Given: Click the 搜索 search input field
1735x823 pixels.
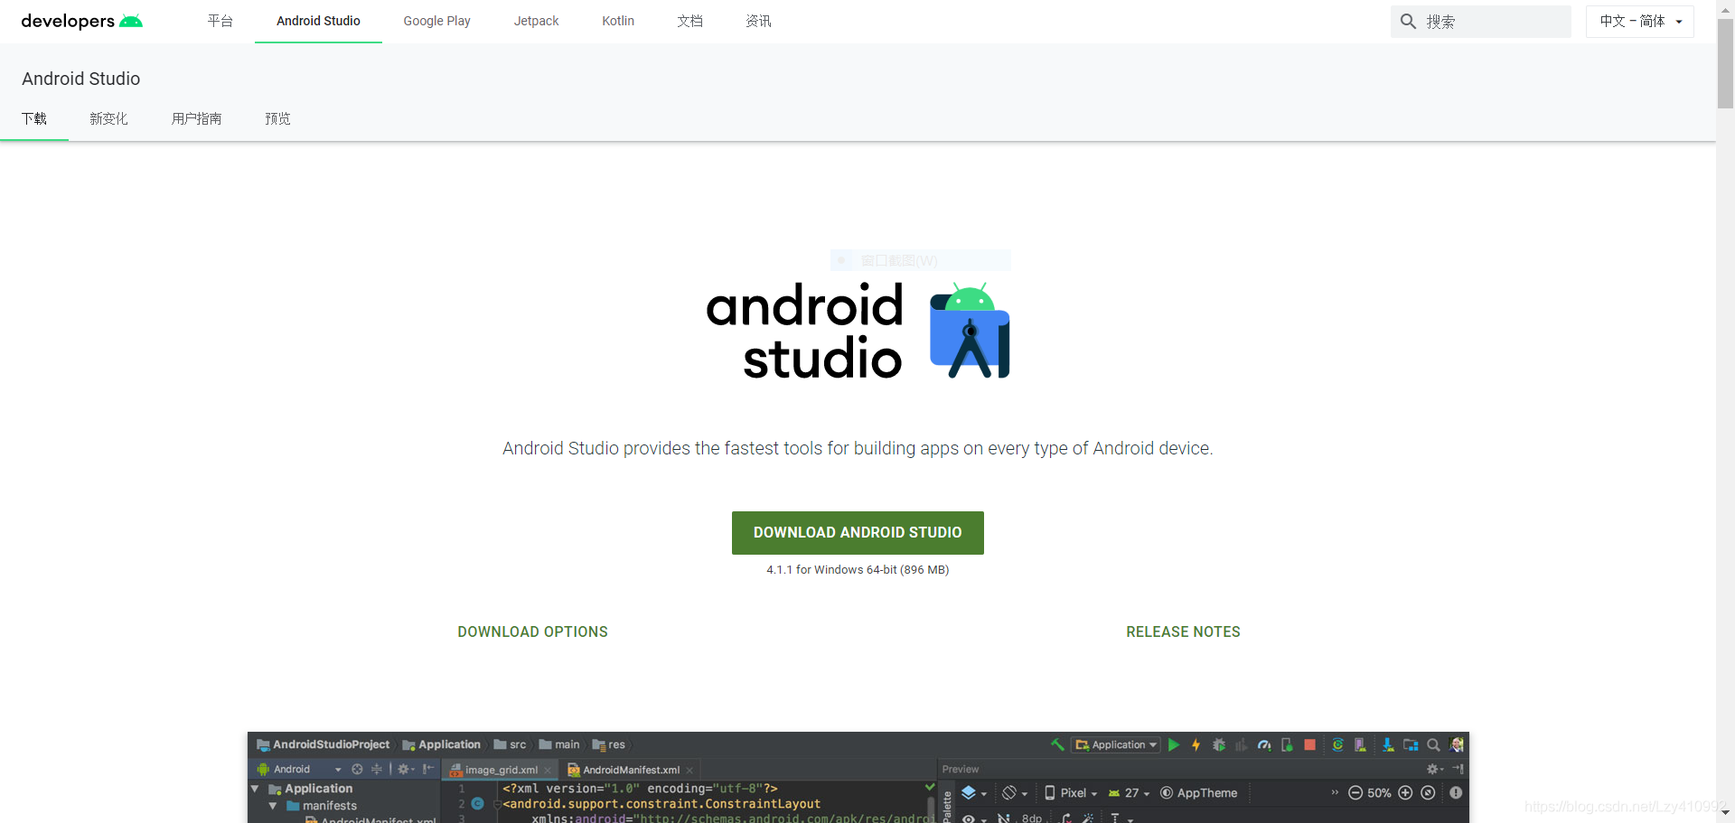Looking at the screenshot, I should pyautogui.click(x=1480, y=22).
